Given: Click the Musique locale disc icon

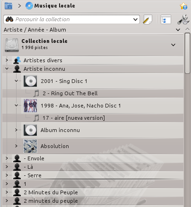Looking at the screenshot, I should [29, 6].
